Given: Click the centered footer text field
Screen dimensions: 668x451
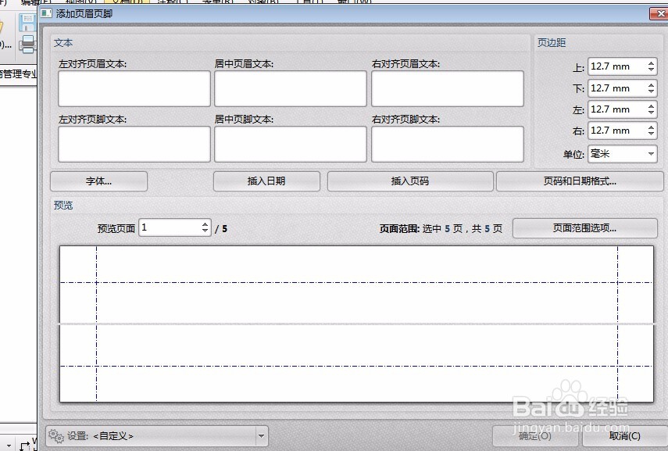Looking at the screenshot, I should pyautogui.click(x=290, y=144).
